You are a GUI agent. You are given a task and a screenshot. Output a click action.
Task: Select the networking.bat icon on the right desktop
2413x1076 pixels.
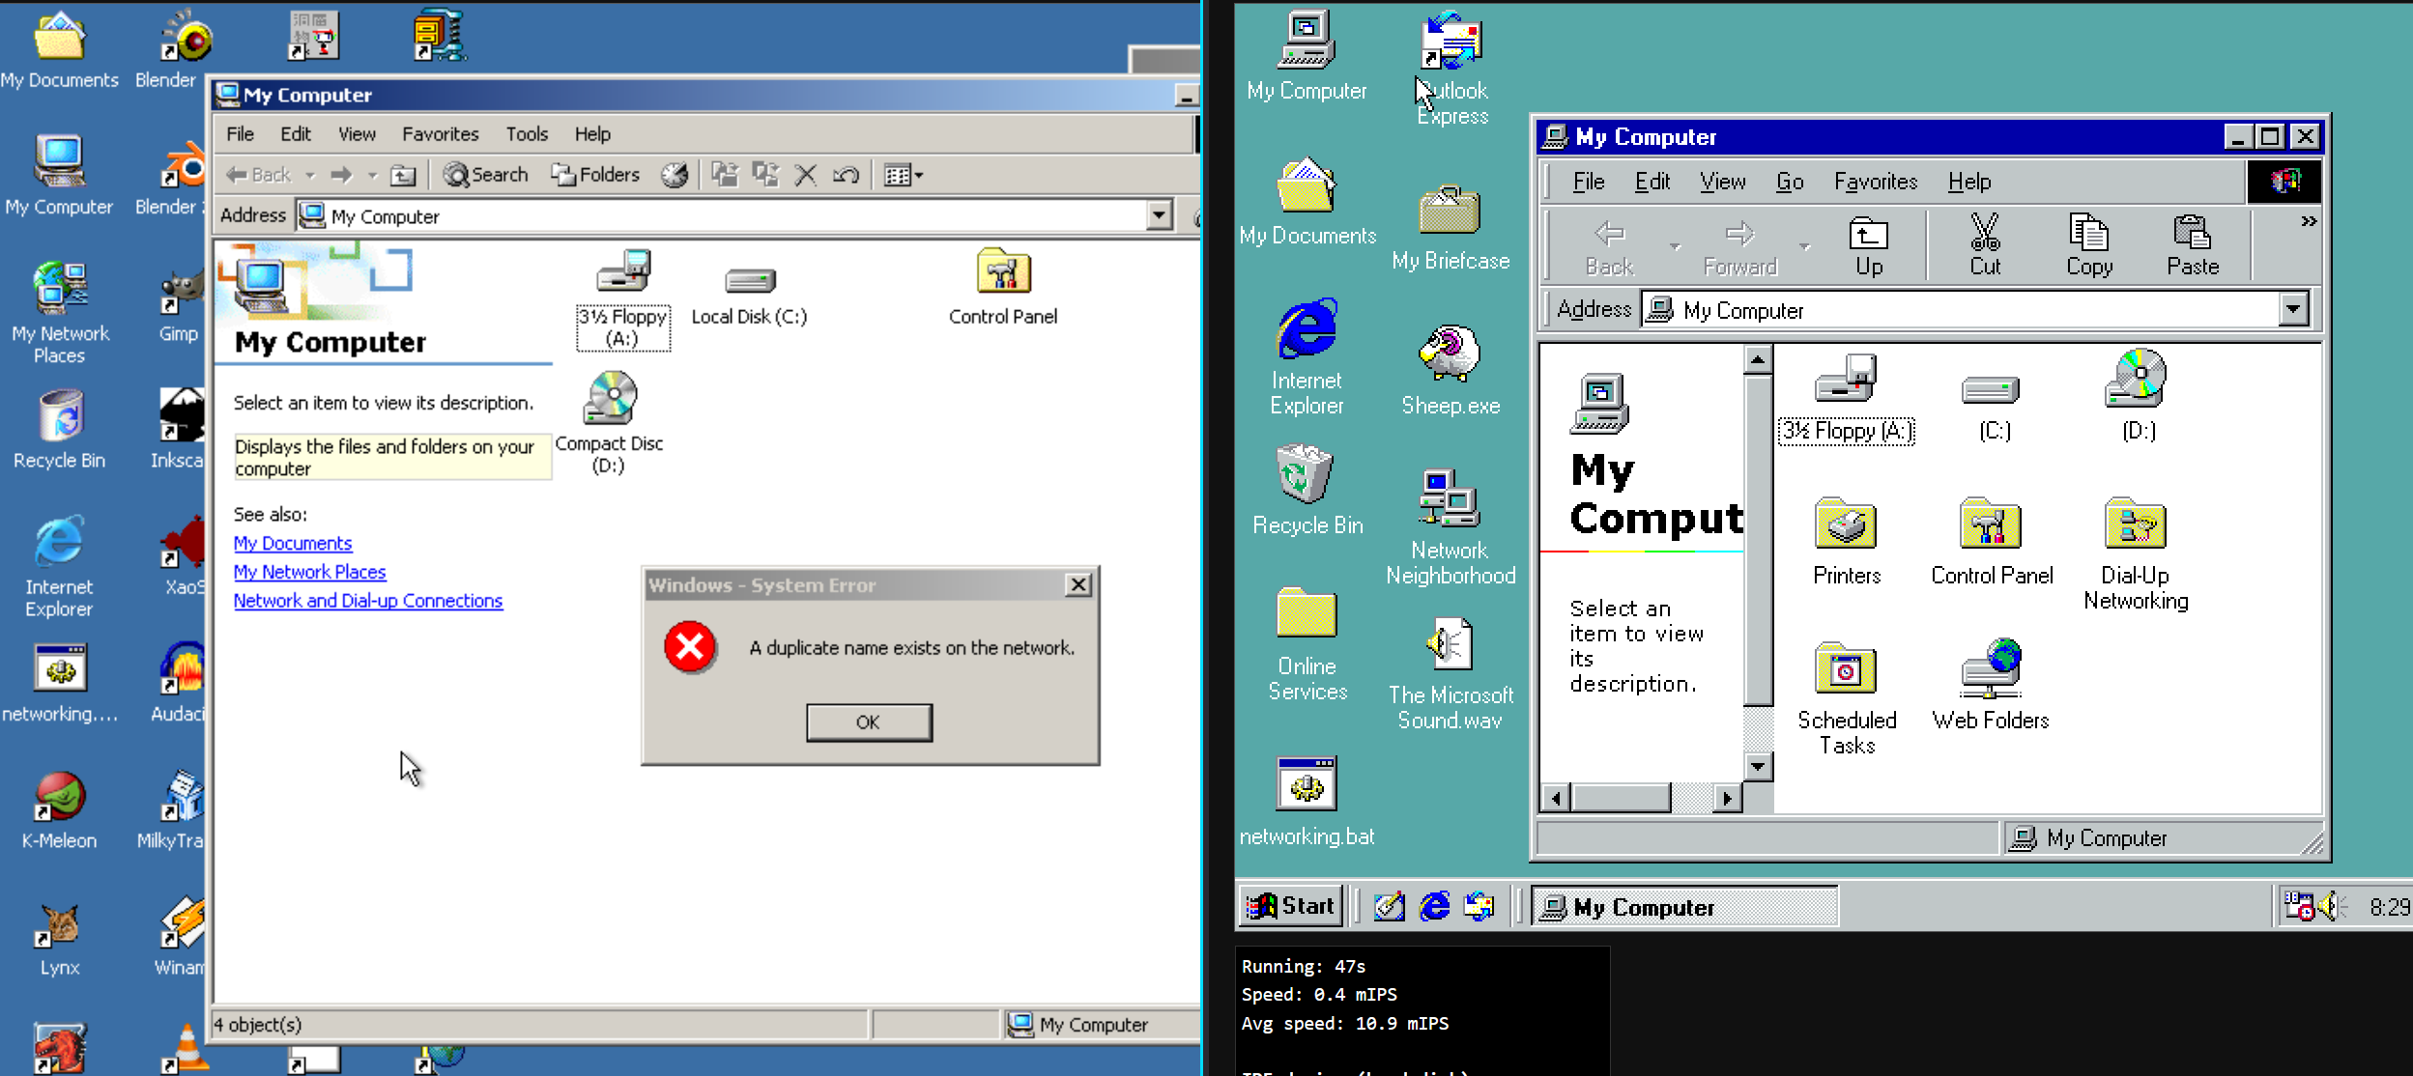pos(1307,801)
